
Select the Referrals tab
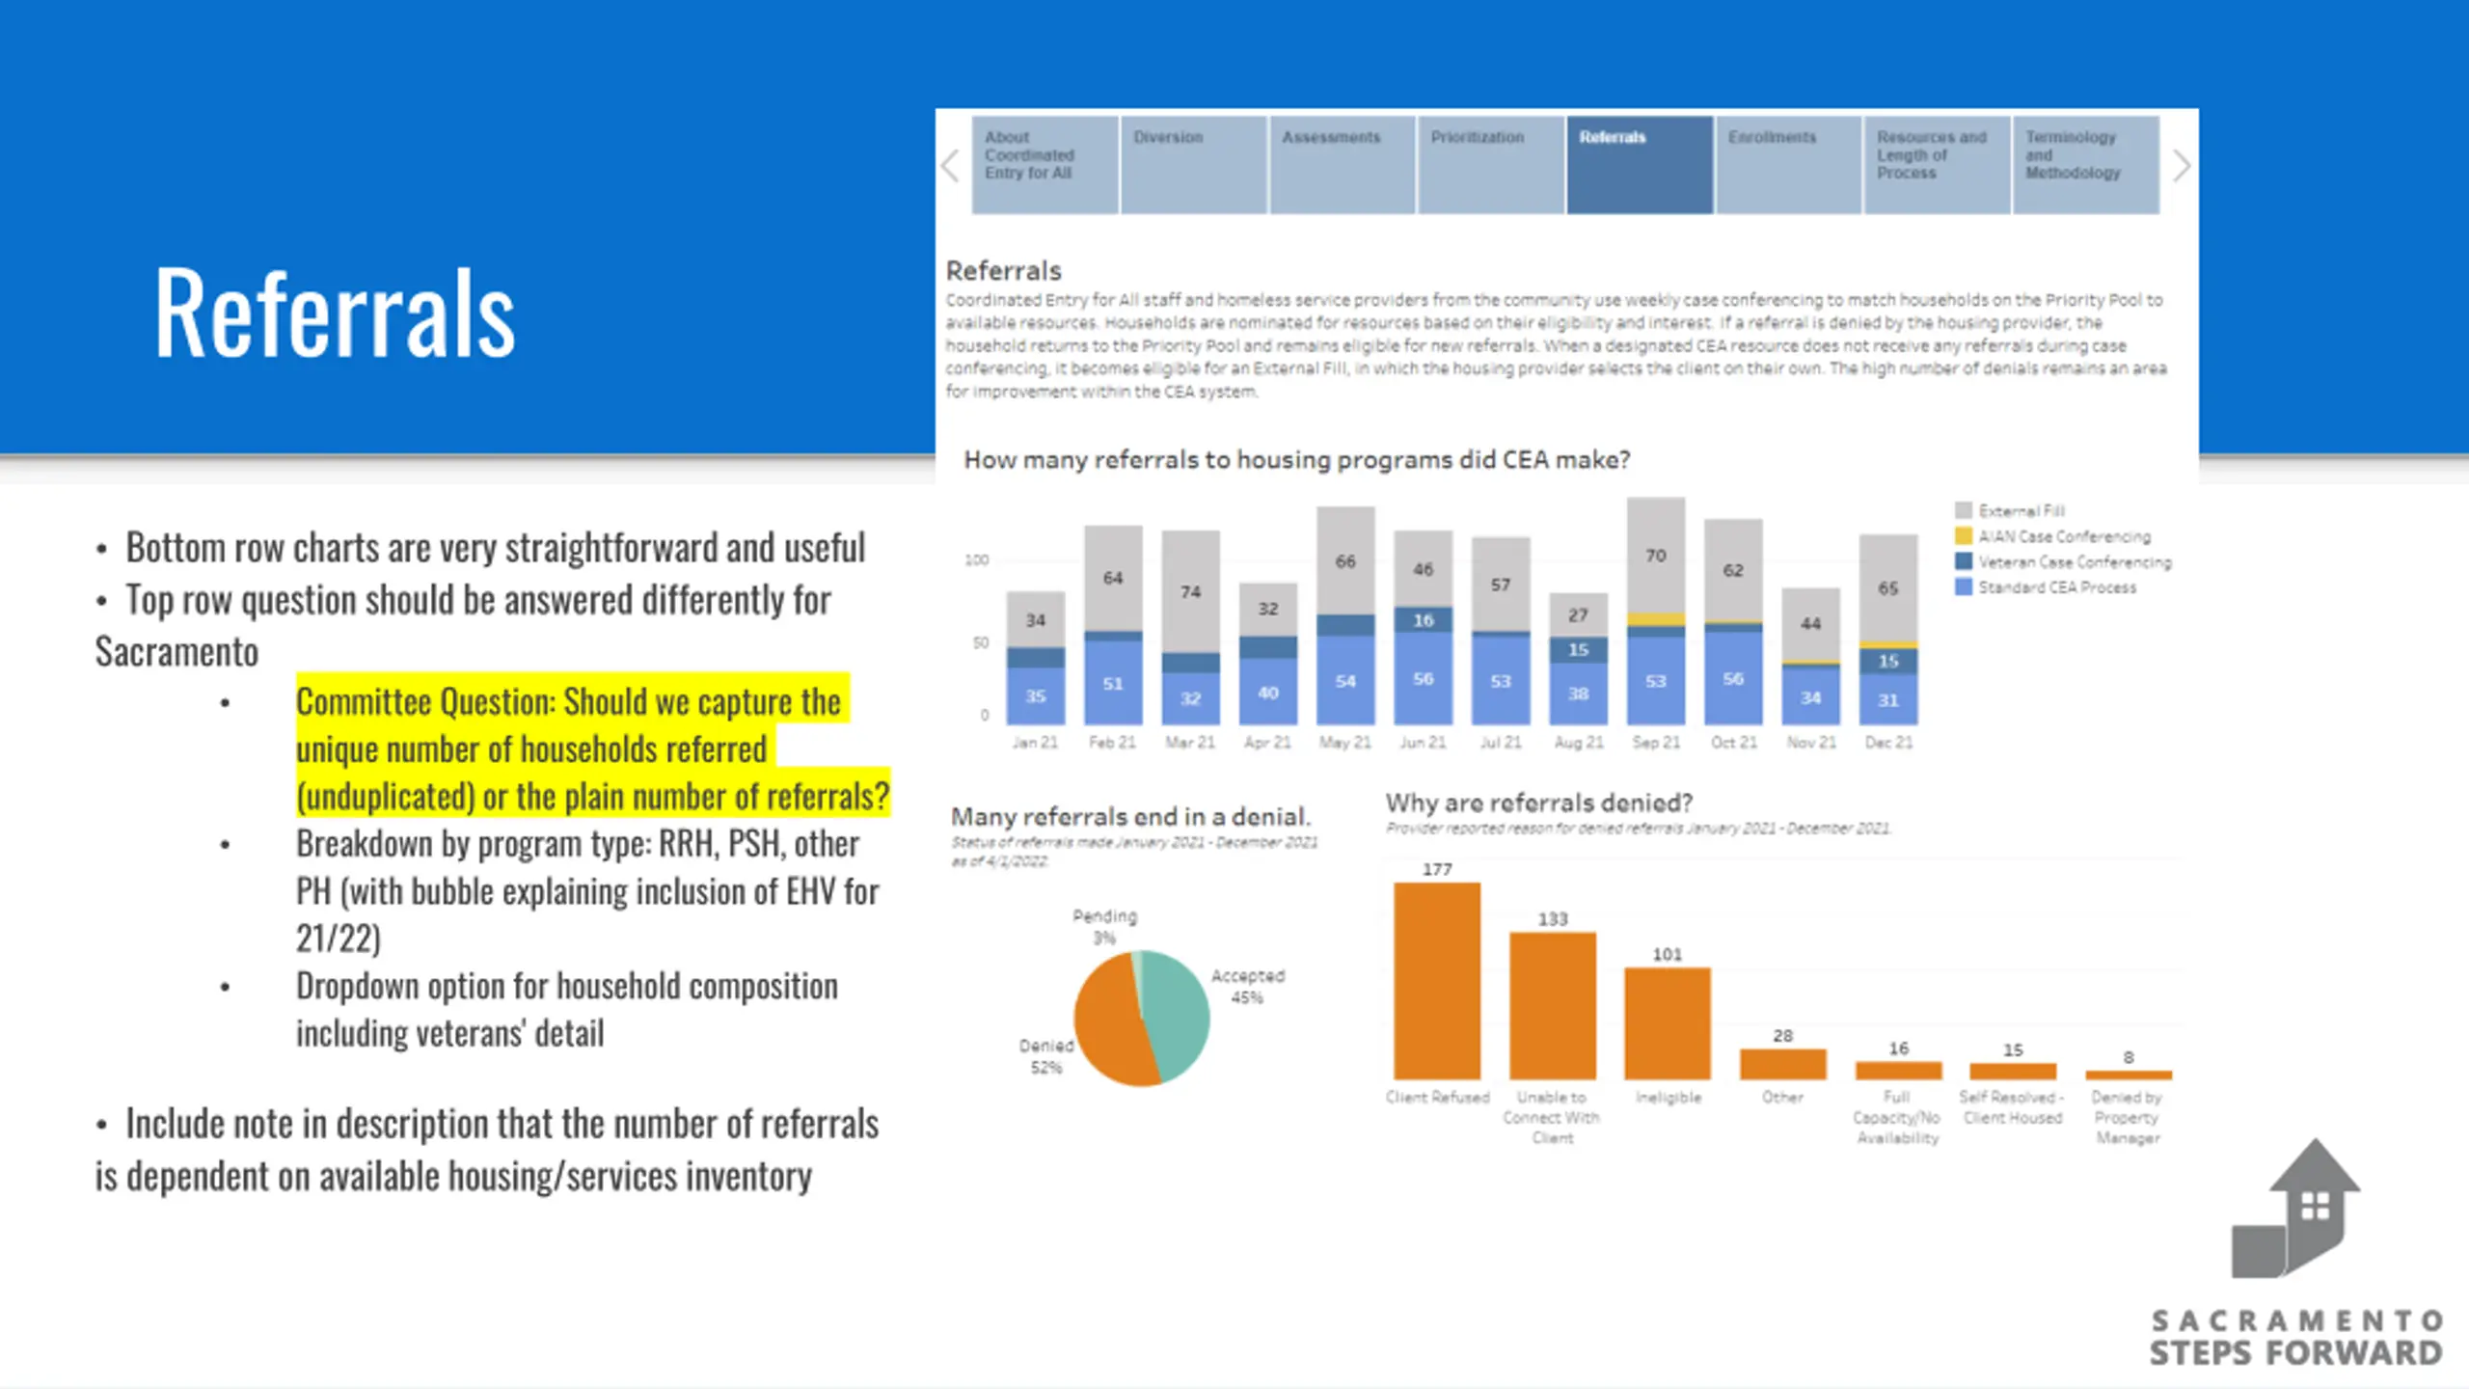tap(1640, 165)
